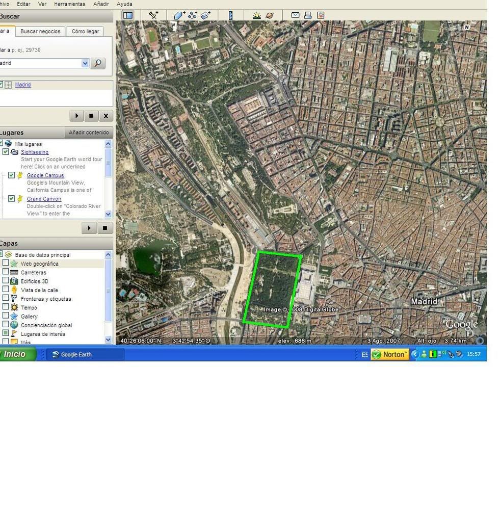Click the email envelope toolbar icon
The height and width of the screenshot is (522, 500).
tap(295, 15)
